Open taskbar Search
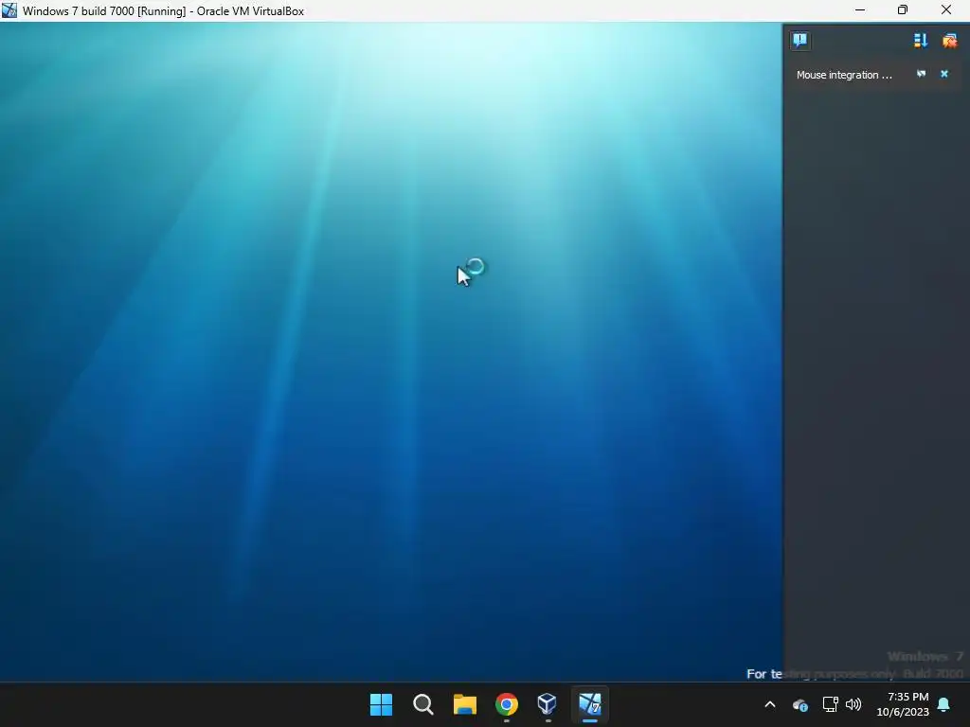The height and width of the screenshot is (727, 970). click(x=423, y=704)
